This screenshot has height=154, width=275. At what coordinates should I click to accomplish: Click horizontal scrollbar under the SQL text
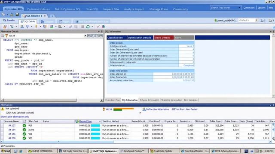(52, 100)
